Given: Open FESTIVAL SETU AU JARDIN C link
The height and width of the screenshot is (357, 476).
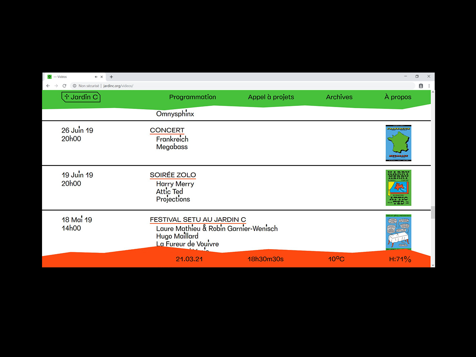Looking at the screenshot, I should click(x=198, y=220).
